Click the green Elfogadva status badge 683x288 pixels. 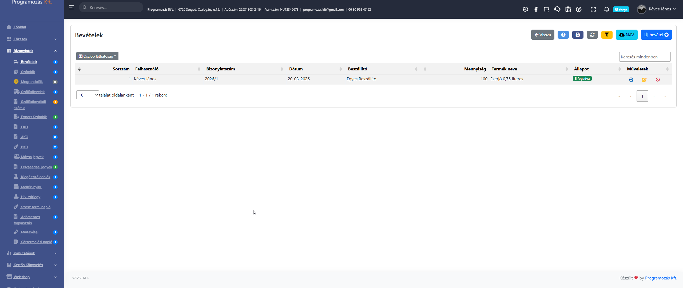pyautogui.click(x=582, y=79)
